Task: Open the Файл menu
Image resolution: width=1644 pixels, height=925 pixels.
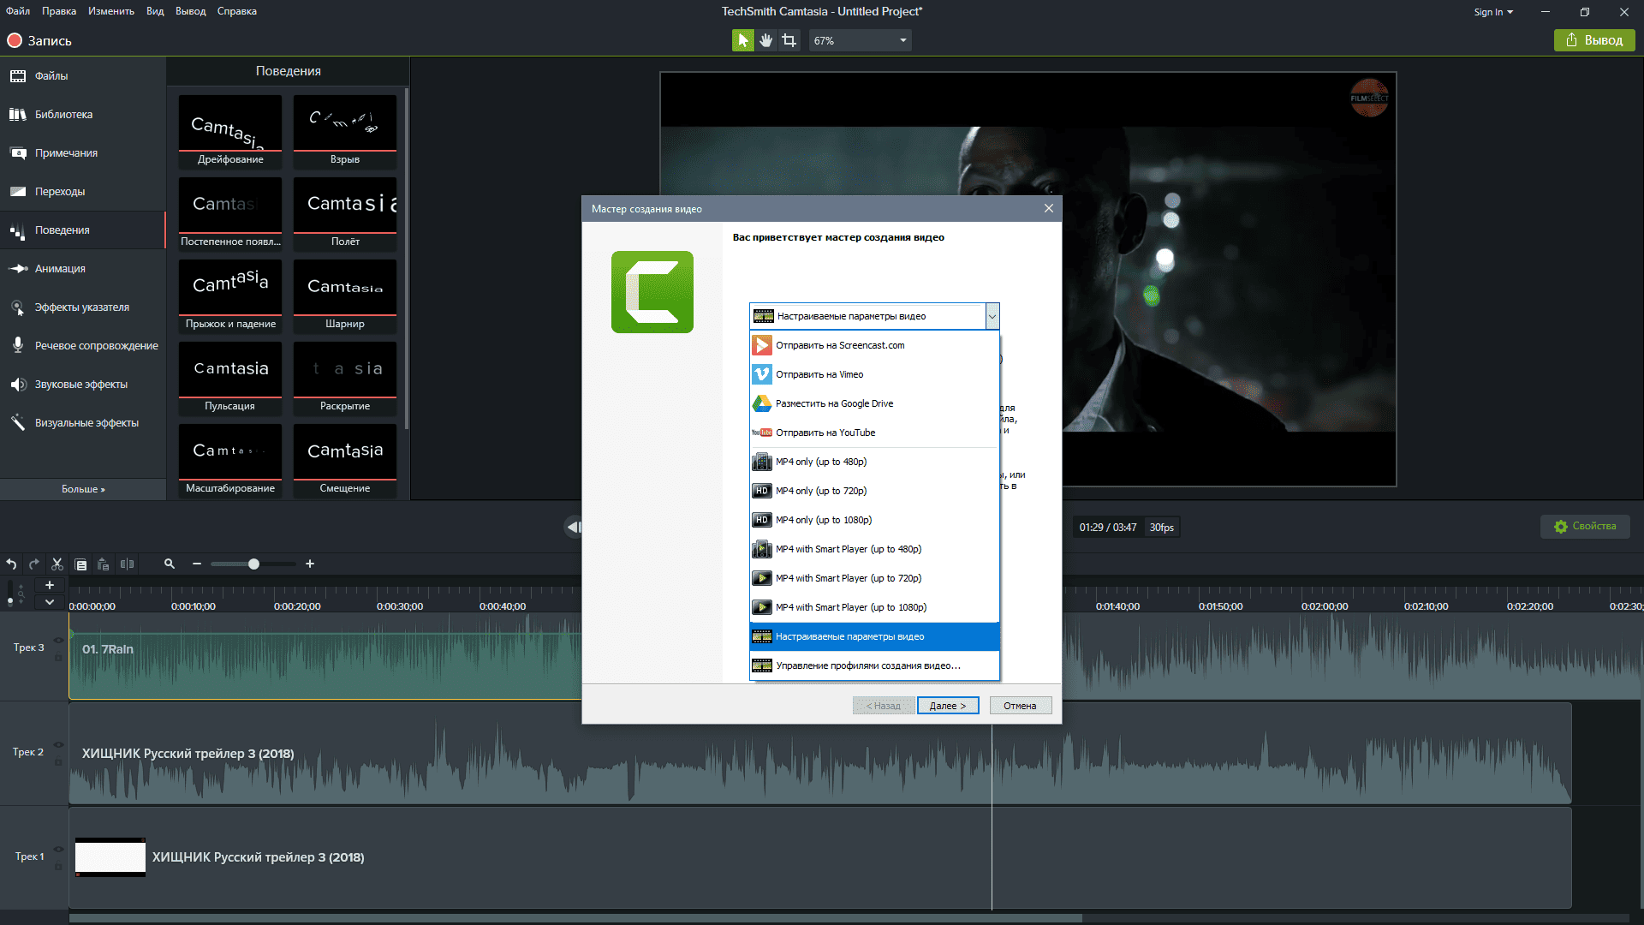Action: click(x=18, y=11)
